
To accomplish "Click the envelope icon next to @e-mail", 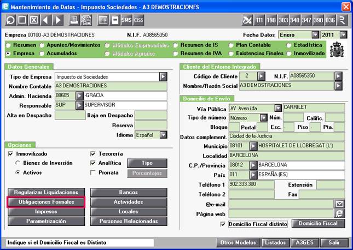I will 339,204.
